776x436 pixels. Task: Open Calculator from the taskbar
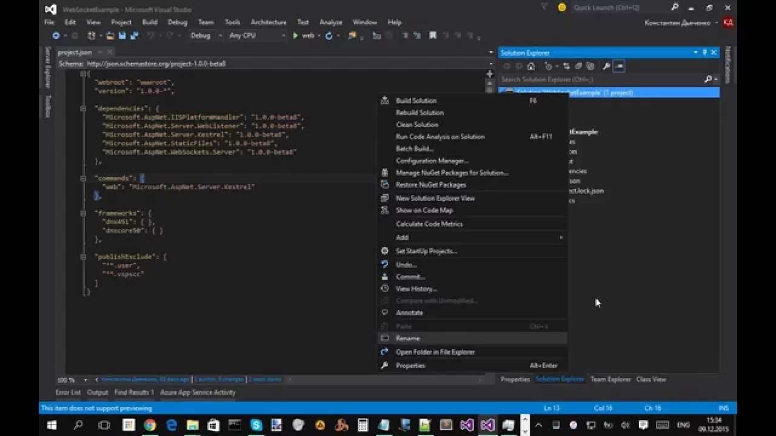pos(362,425)
